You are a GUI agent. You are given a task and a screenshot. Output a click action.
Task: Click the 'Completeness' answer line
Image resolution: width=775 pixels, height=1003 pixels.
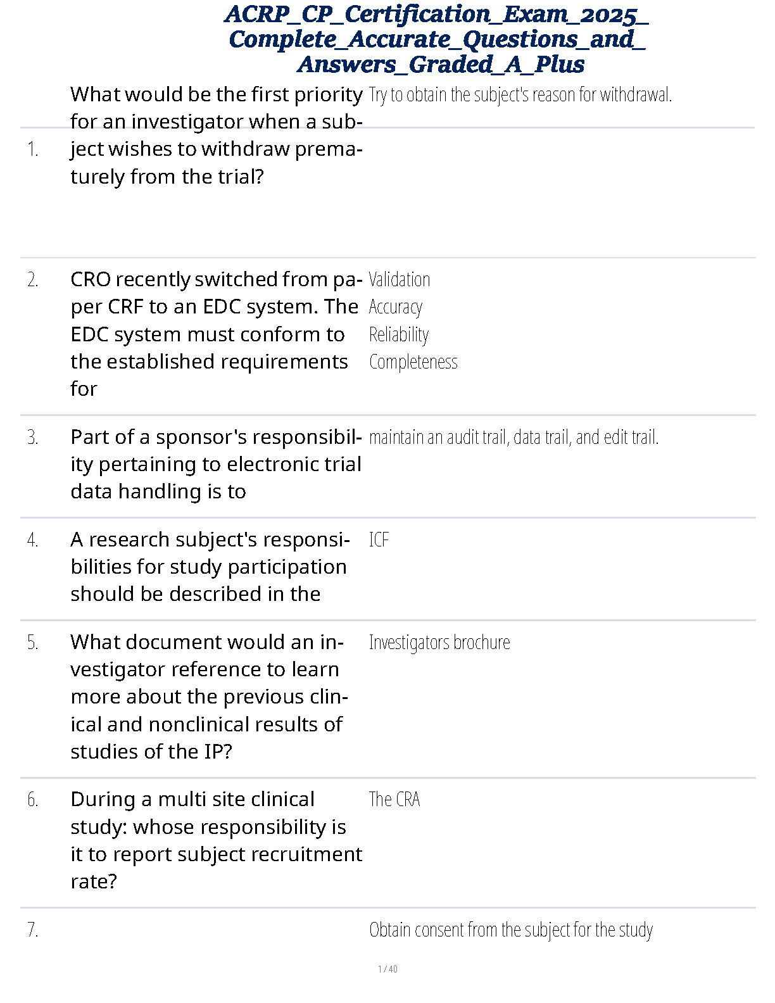tap(413, 362)
